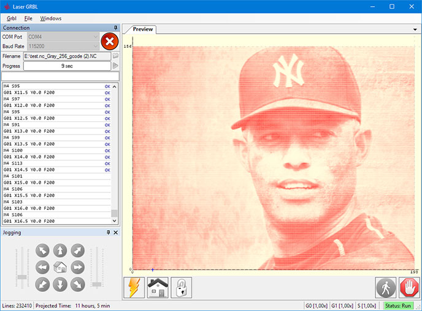The width and height of the screenshot is (422, 311).
Task: Open the File menu
Action: pyautogui.click(x=28, y=18)
